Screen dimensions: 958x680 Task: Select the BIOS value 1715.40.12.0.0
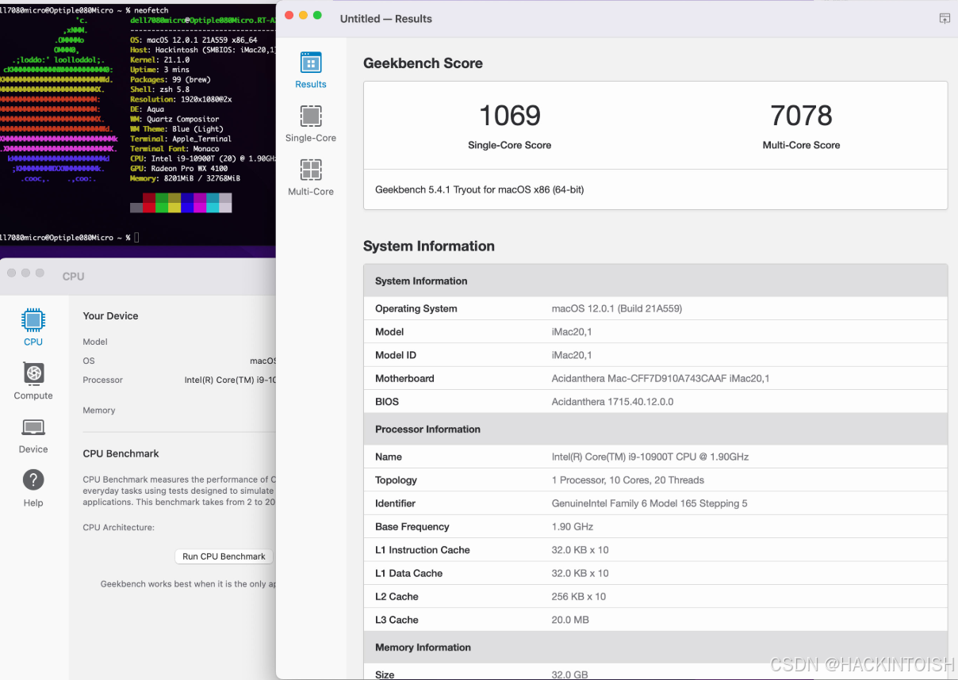coord(612,402)
